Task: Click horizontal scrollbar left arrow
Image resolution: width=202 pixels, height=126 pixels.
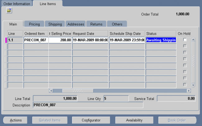Action: [x=51, y=91]
